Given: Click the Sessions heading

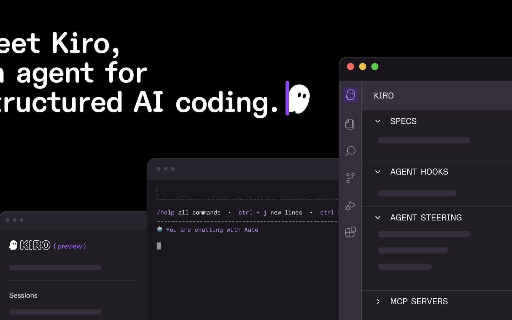Looking at the screenshot, I should click(x=23, y=295).
